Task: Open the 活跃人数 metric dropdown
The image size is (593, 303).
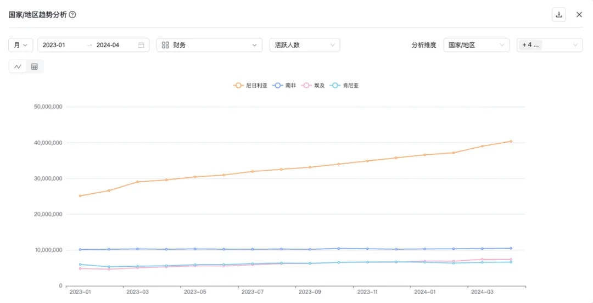Action: 304,45
